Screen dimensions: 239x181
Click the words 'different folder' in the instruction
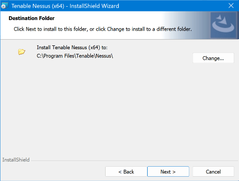[x=174, y=29]
